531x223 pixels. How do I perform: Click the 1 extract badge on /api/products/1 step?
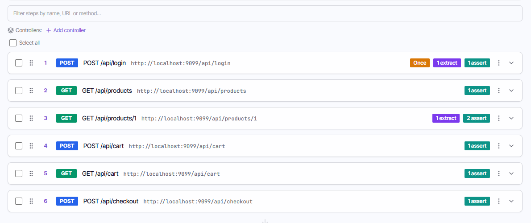coord(446,119)
